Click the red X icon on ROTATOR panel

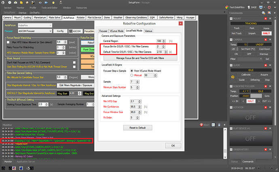click(266, 107)
